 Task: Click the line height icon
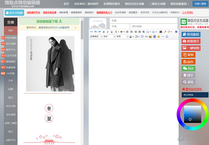pos(137,36)
